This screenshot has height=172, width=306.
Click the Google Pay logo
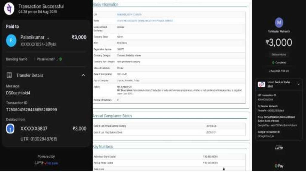click(x=279, y=166)
